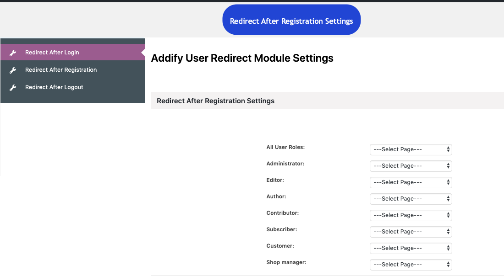504x276 pixels.
Task: Switch to Redirect After Registration tab
Action: [61, 70]
